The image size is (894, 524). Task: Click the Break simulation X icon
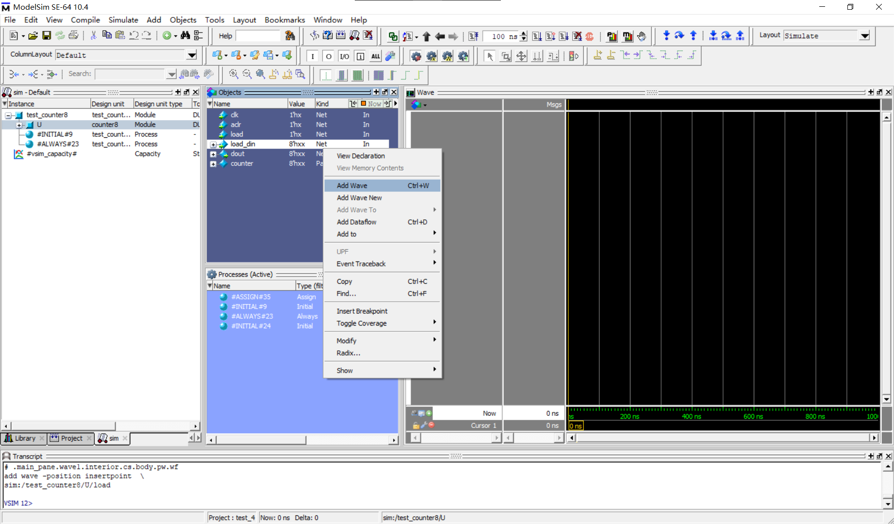click(368, 35)
